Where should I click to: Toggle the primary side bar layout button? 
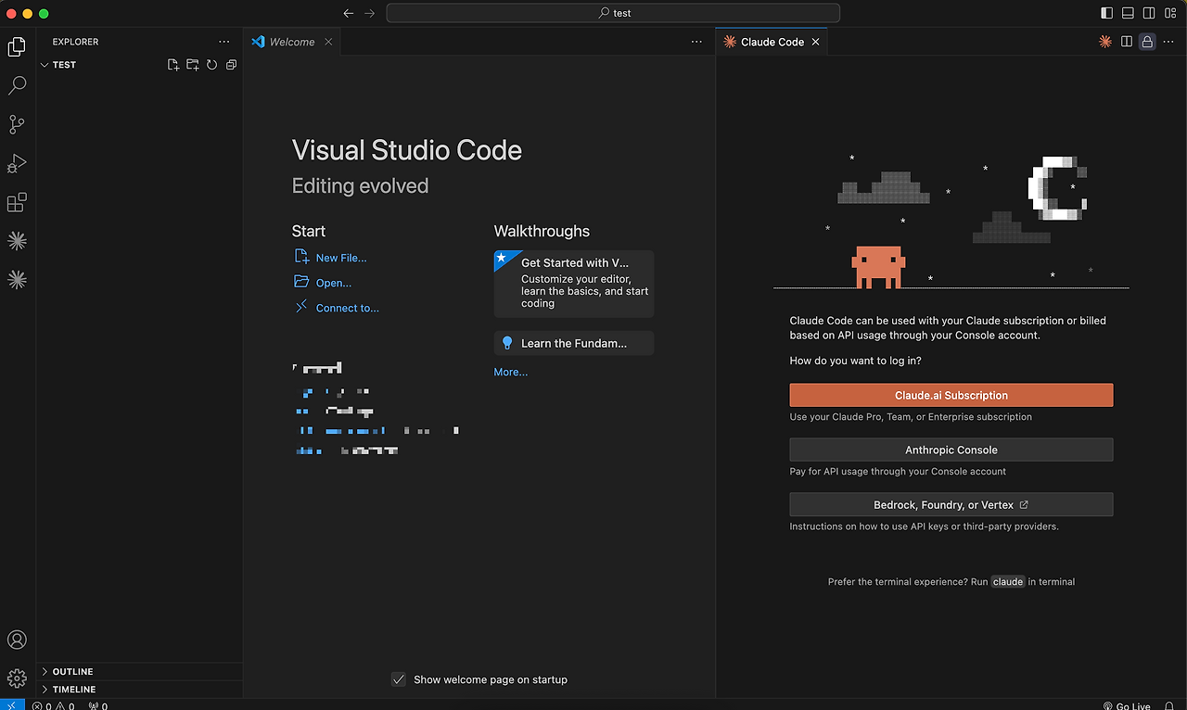click(x=1106, y=13)
